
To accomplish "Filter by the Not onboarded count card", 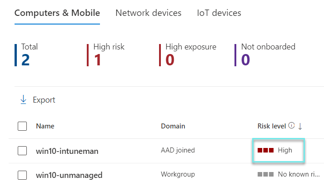I will coord(268,54).
